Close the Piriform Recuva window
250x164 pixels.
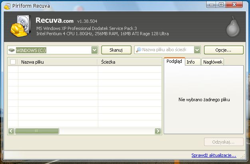[234, 4]
